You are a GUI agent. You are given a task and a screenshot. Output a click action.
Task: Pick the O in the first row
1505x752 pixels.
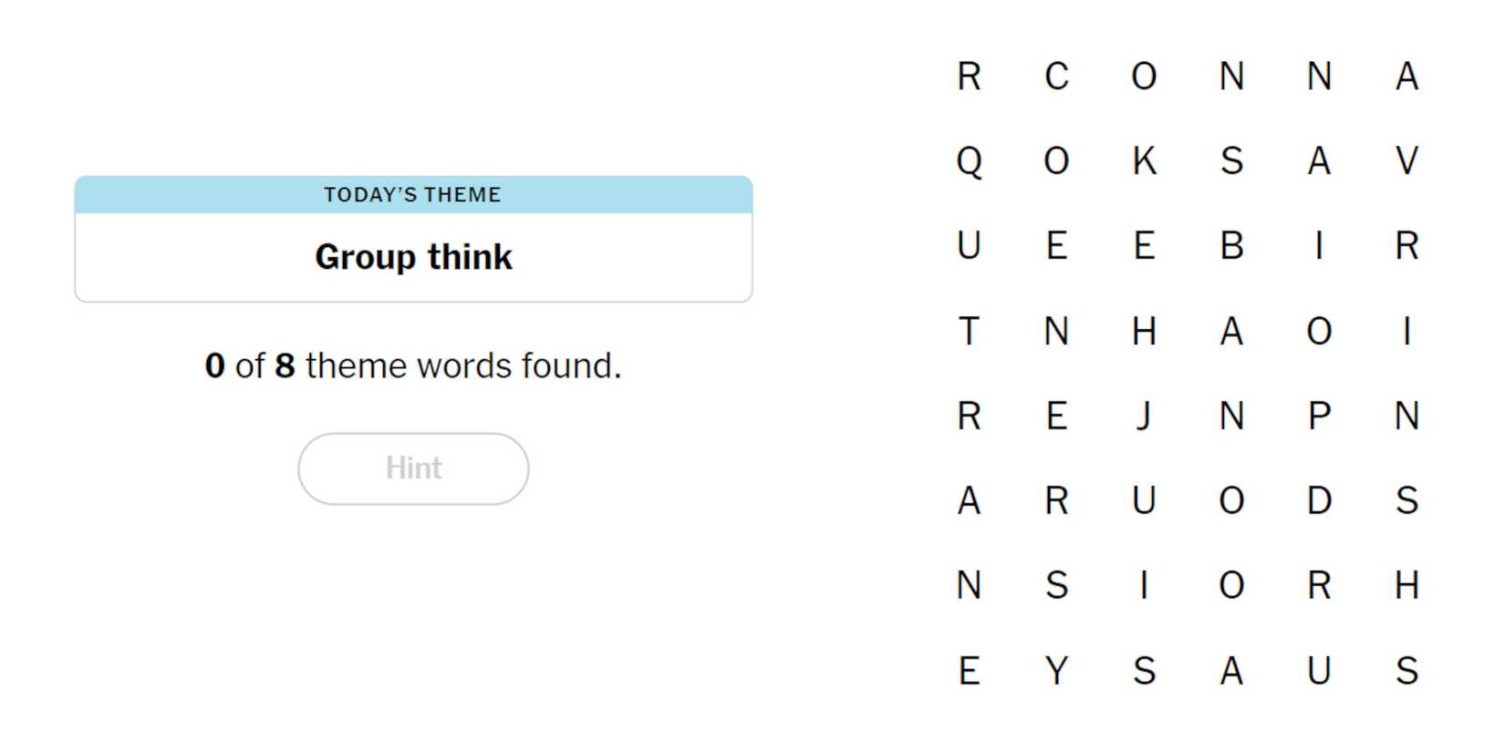1144,77
